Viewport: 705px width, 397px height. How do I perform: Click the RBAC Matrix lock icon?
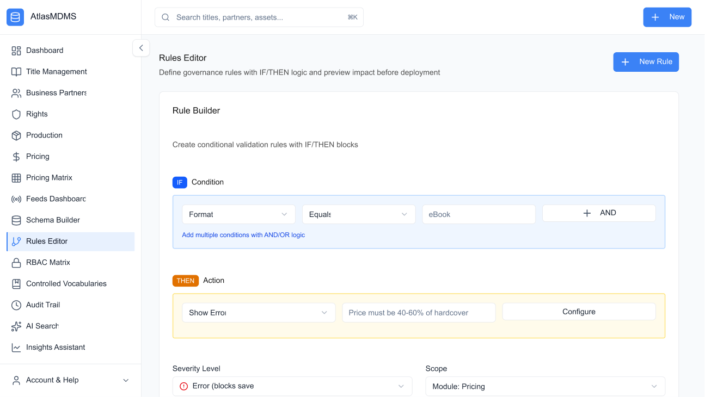16,263
